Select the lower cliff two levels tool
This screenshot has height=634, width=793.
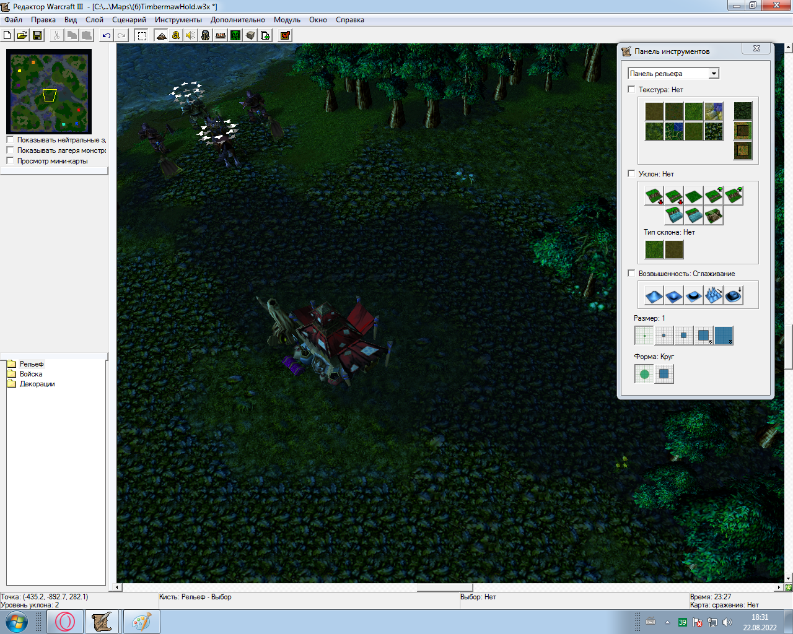pyautogui.click(x=654, y=196)
